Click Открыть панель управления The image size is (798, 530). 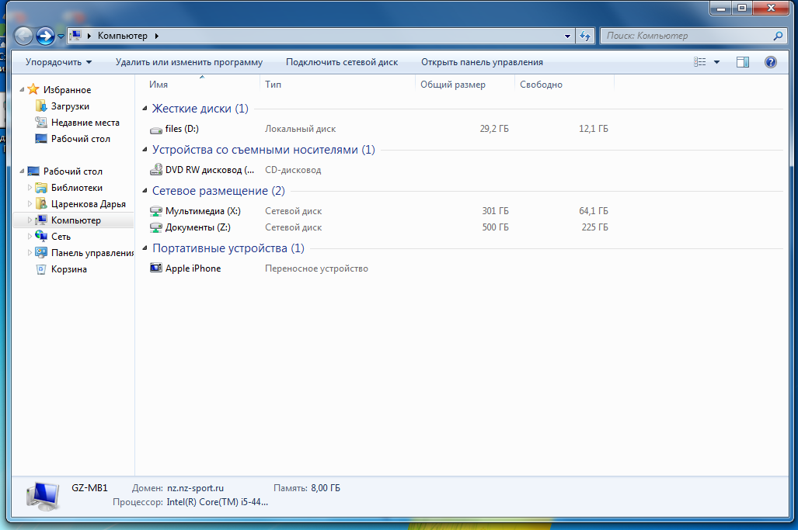tap(482, 62)
